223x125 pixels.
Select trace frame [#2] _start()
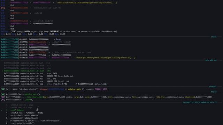[17, 100]
